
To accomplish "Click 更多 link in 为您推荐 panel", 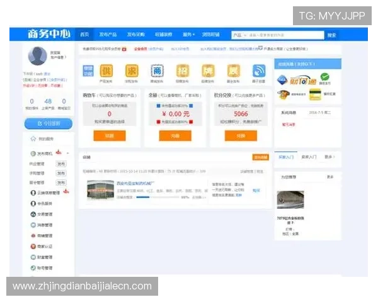I will click(330, 177).
